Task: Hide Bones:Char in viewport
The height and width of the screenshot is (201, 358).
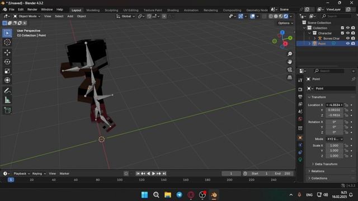Action: pyautogui.click(x=348, y=39)
